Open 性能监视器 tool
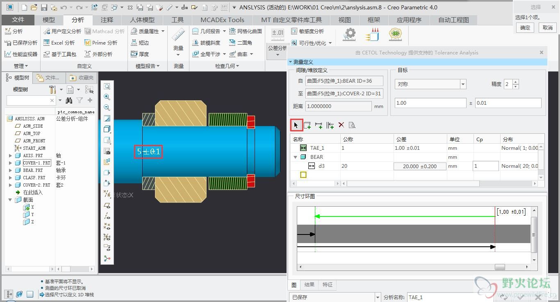 pyautogui.click(x=21, y=54)
